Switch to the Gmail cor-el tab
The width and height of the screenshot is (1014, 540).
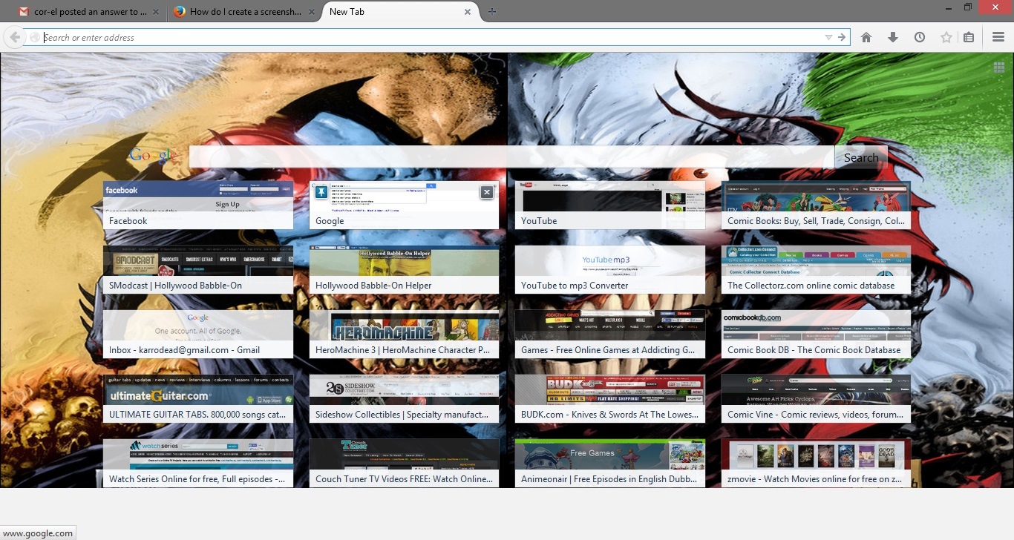point(89,12)
